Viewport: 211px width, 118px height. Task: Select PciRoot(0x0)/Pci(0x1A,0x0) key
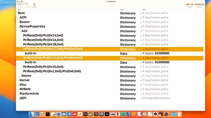click(43, 40)
